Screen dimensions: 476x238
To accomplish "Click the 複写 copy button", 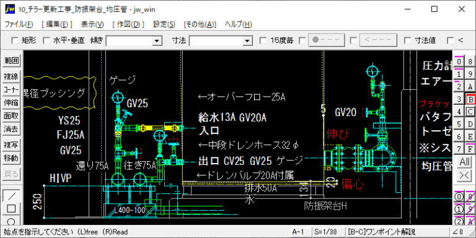I will pyautogui.click(x=11, y=145).
